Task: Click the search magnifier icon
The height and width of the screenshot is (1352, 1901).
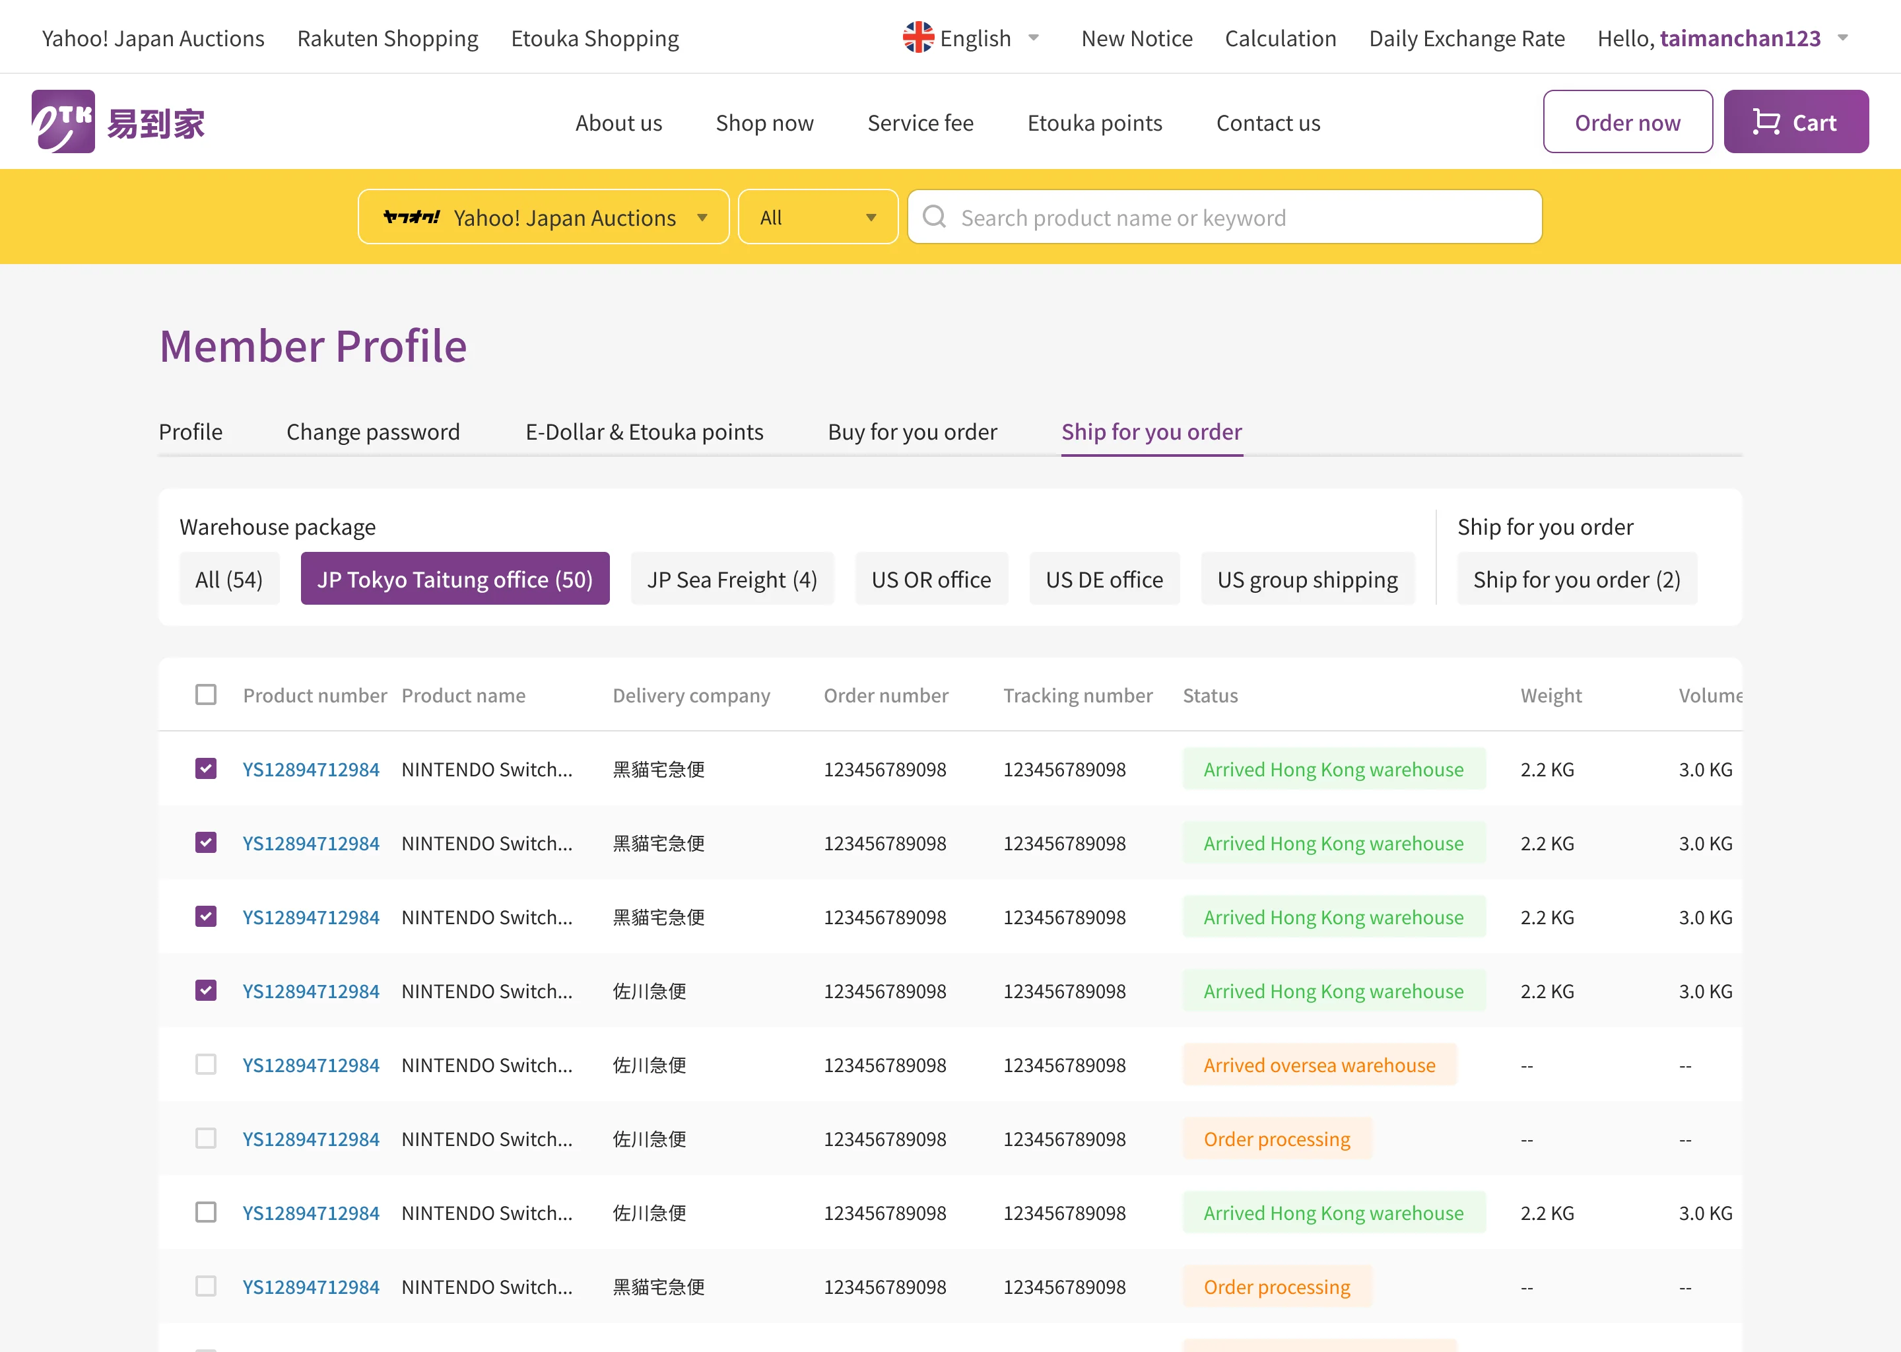Action: click(934, 217)
